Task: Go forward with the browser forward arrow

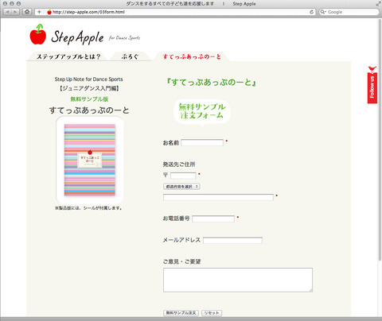Action: coord(15,12)
